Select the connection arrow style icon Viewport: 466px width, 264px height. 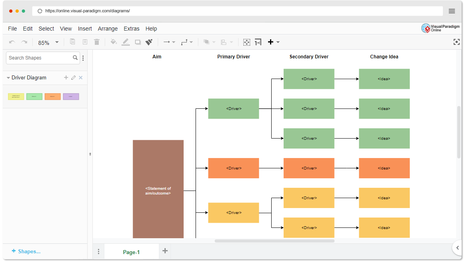(x=166, y=42)
